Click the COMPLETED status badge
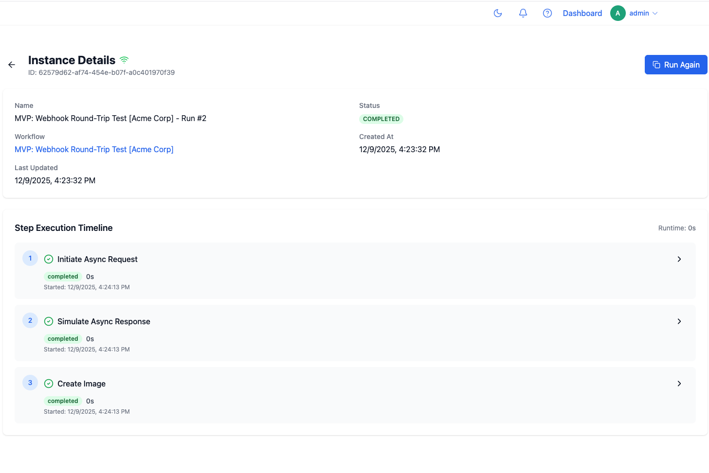 381,119
